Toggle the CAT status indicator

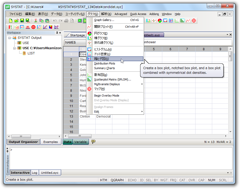click(182, 180)
